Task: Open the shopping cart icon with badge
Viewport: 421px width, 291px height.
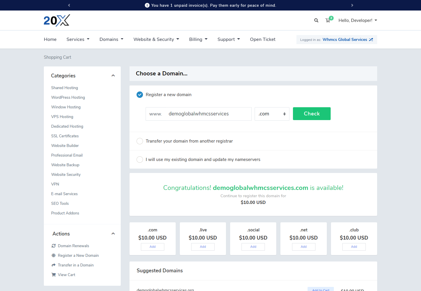Action: (328, 20)
